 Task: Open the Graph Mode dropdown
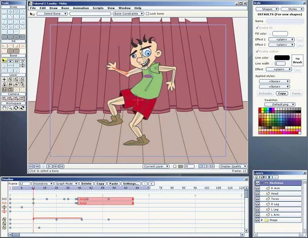pos(66,184)
